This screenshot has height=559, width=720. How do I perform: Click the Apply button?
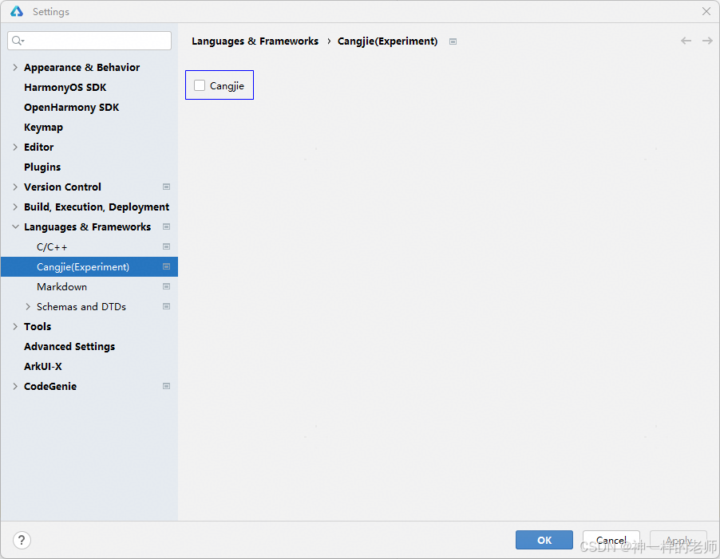[678, 540]
